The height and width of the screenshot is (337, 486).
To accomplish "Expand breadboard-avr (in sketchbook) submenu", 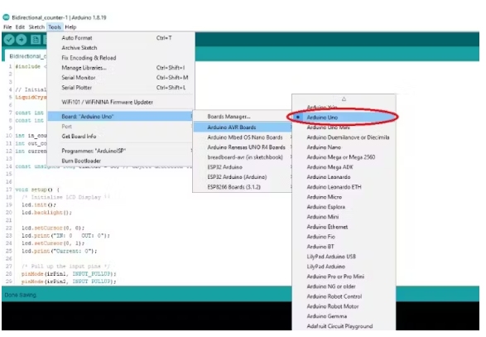I will tap(243, 157).
